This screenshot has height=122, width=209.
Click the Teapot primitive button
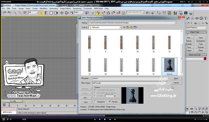coord(189,50)
